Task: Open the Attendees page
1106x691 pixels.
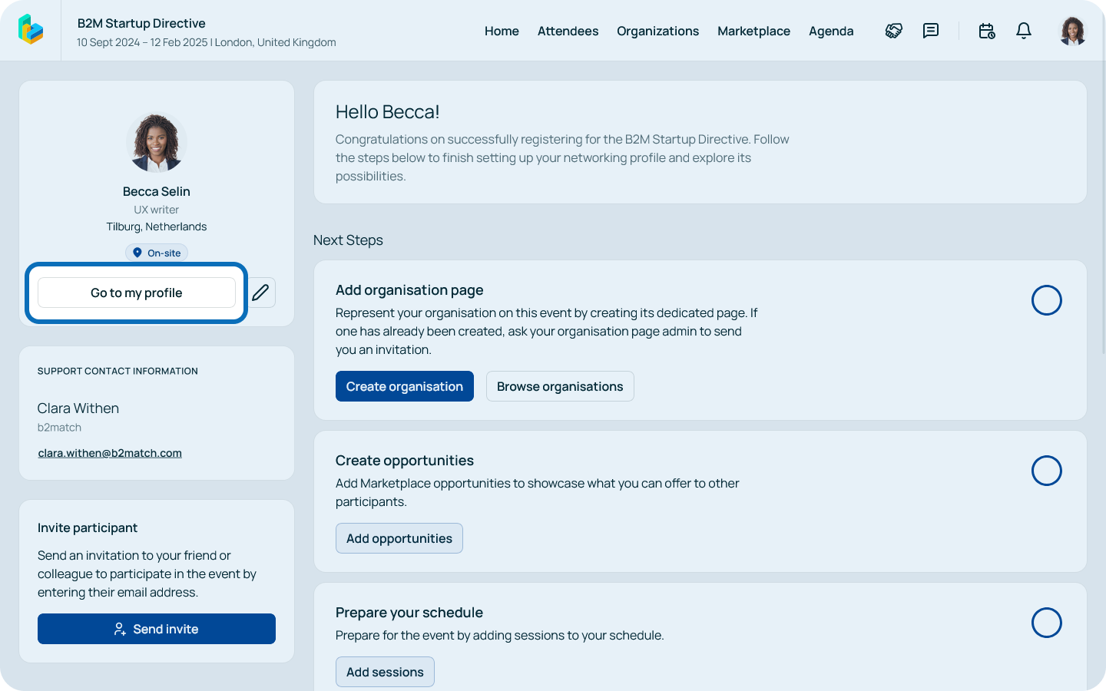Action: (x=568, y=31)
